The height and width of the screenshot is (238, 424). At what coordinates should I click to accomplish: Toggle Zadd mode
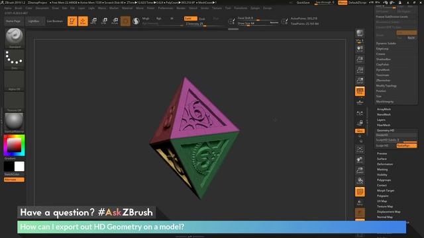coord(190,19)
